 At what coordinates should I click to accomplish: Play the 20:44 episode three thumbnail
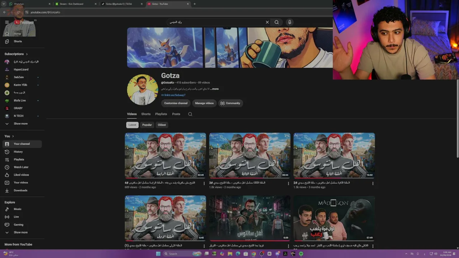pos(250,156)
